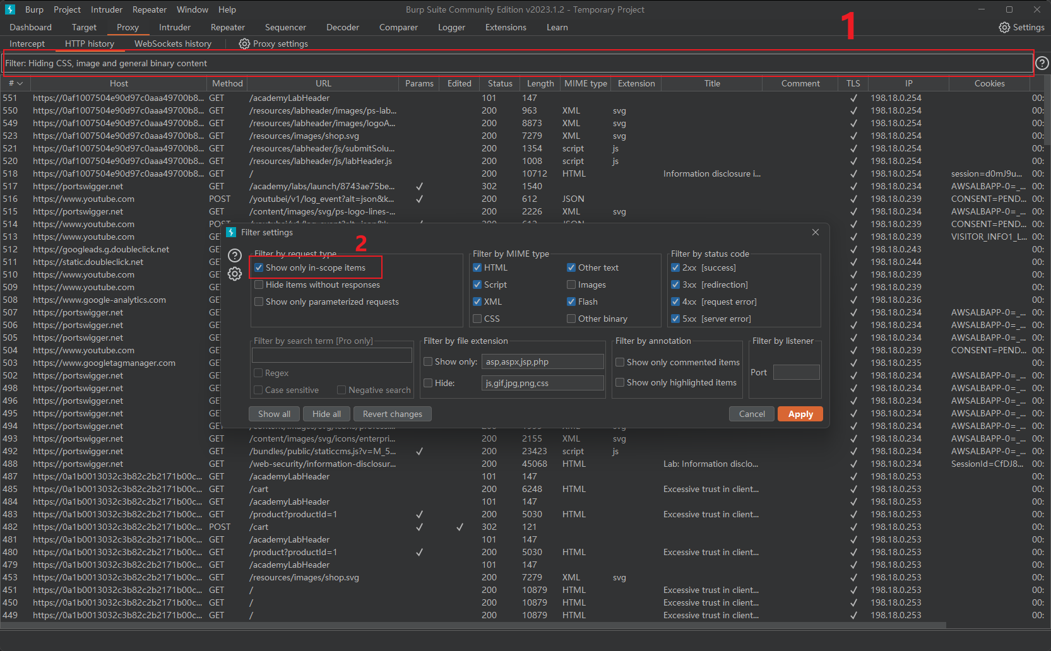Open Proxy settings gear icon
The height and width of the screenshot is (651, 1051).
click(x=244, y=44)
